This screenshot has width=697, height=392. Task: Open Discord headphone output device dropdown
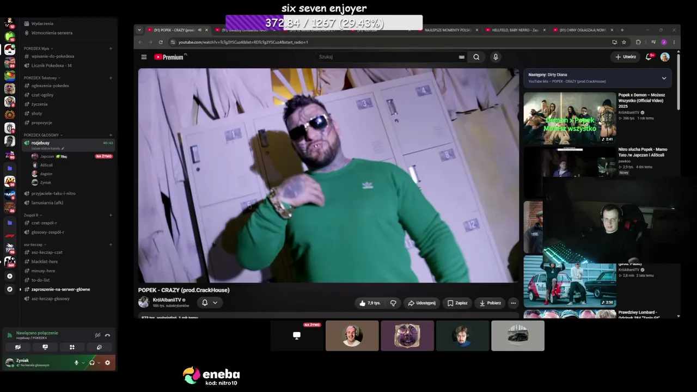pyautogui.click(x=99, y=363)
